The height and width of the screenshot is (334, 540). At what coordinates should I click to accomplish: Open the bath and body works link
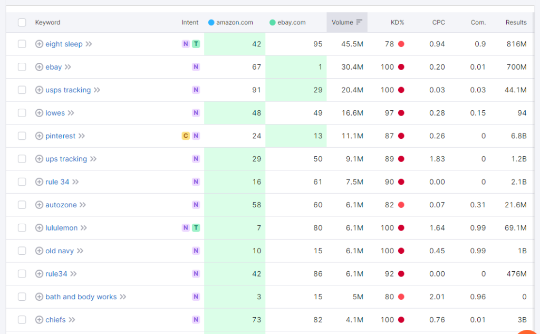click(x=81, y=297)
